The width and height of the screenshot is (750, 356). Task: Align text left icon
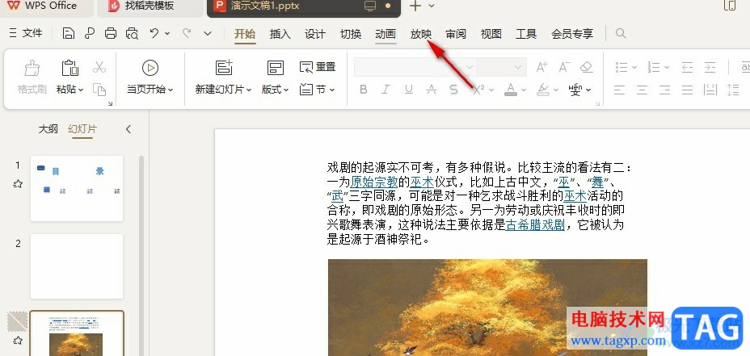[x=619, y=90]
